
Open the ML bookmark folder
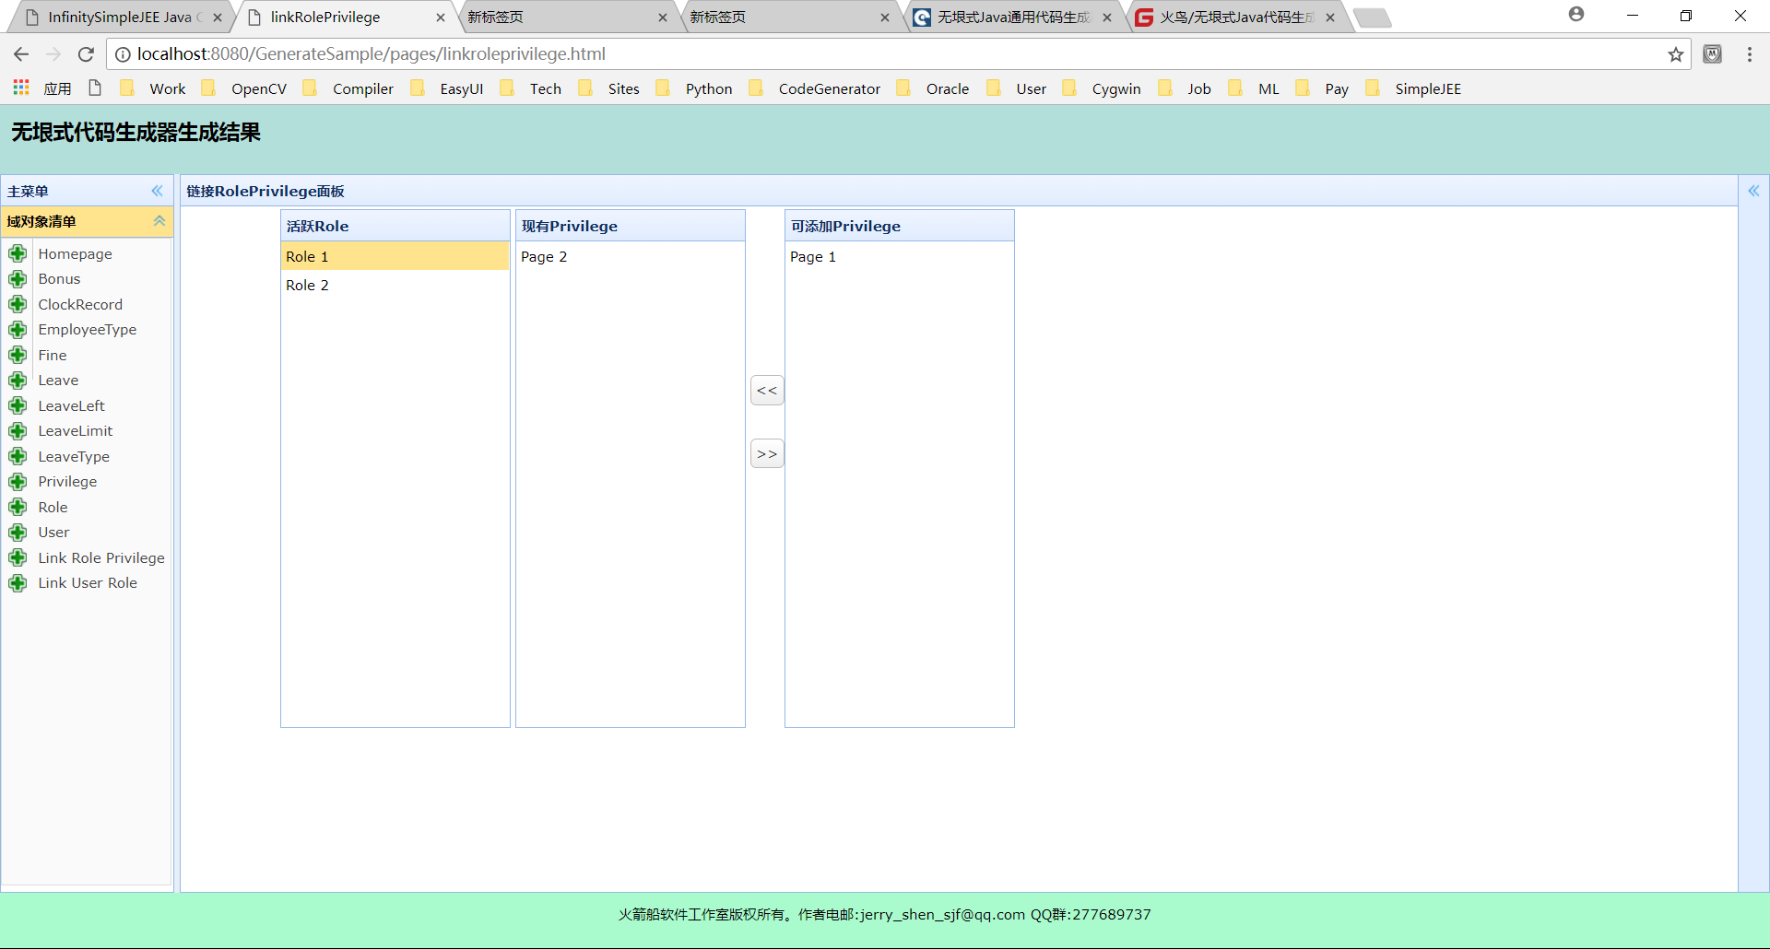click(1255, 88)
